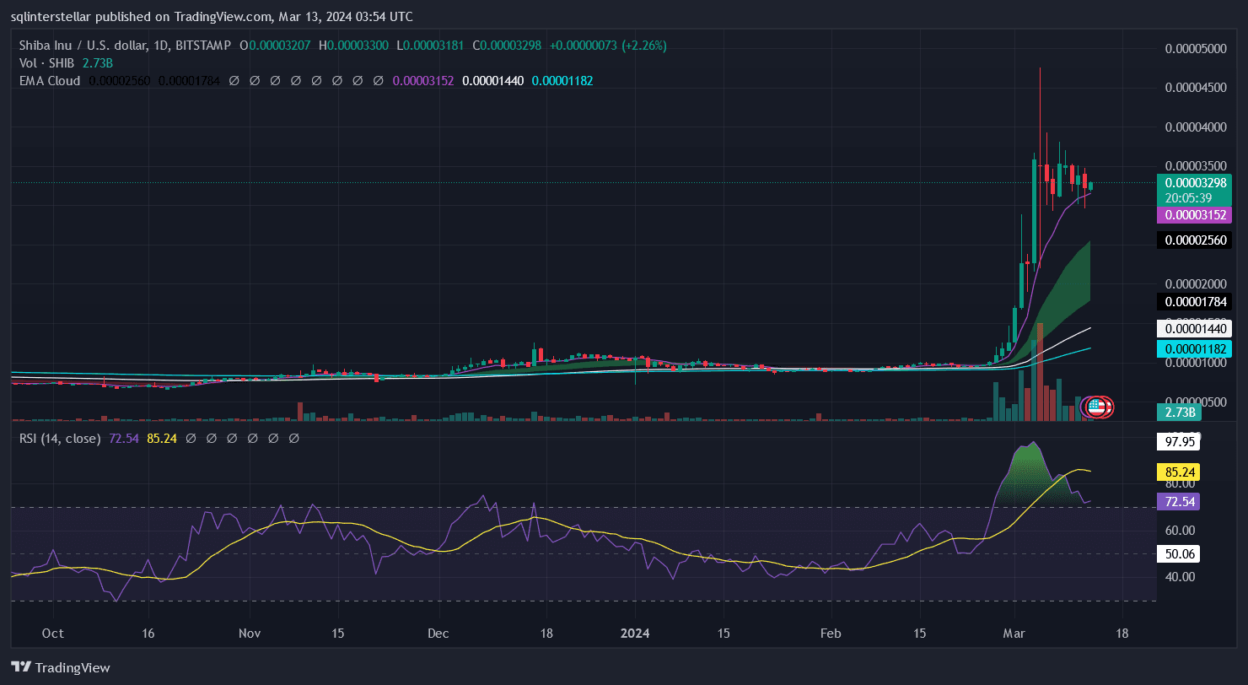The height and width of the screenshot is (685, 1248).
Task: Click the black price tag 0.00002560
Action: tap(1196, 240)
